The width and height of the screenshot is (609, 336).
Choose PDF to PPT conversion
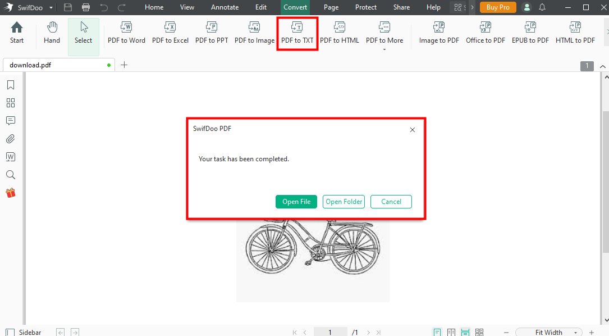point(212,33)
